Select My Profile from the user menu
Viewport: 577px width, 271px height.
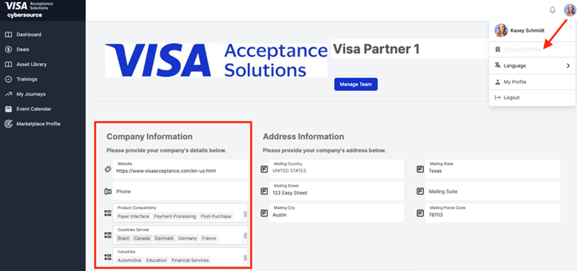pos(514,82)
